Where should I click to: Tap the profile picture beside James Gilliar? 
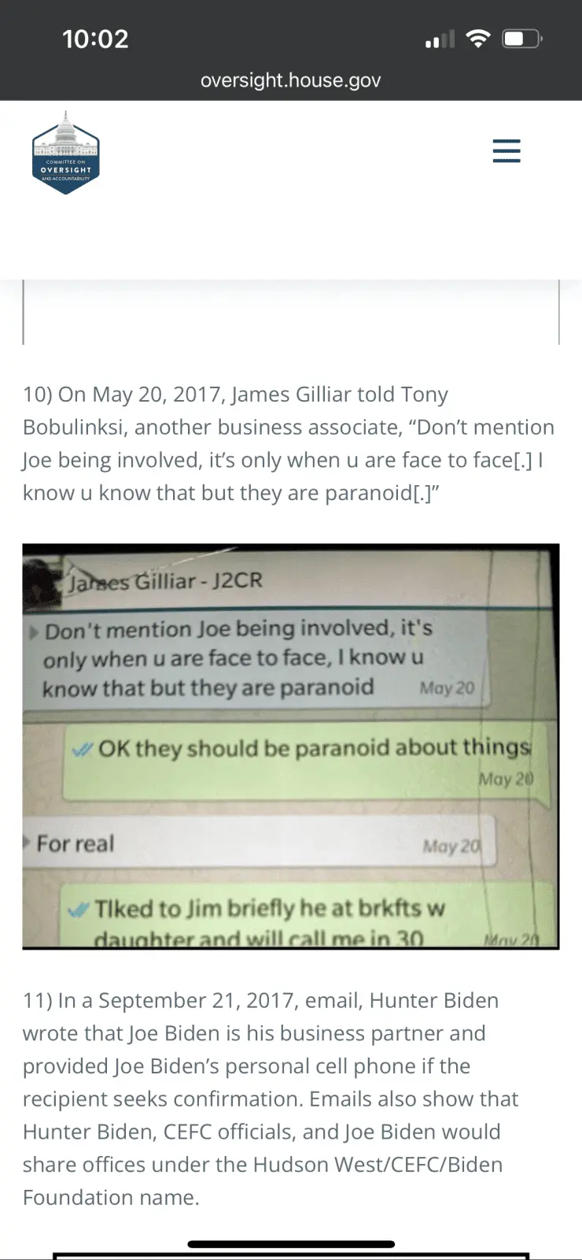44,580
